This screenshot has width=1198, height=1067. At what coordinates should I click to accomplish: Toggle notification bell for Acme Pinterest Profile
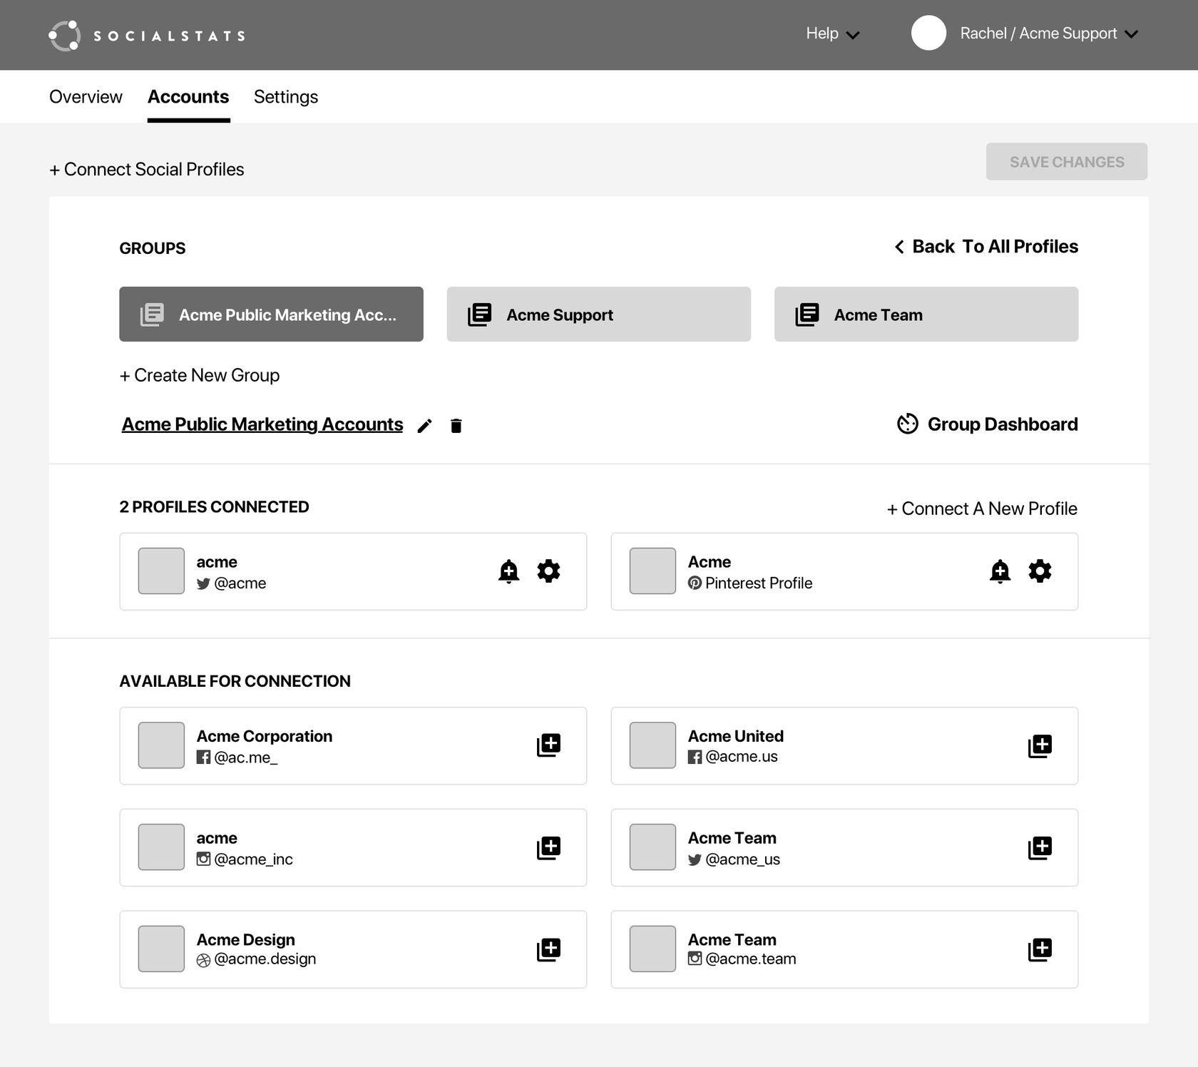(1000, 571)
